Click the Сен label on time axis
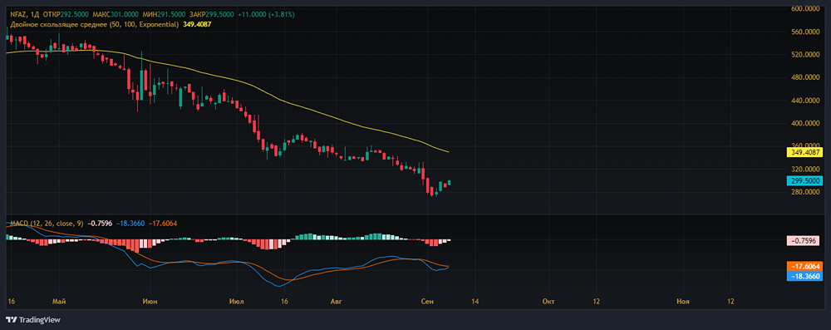 [427, 302]
